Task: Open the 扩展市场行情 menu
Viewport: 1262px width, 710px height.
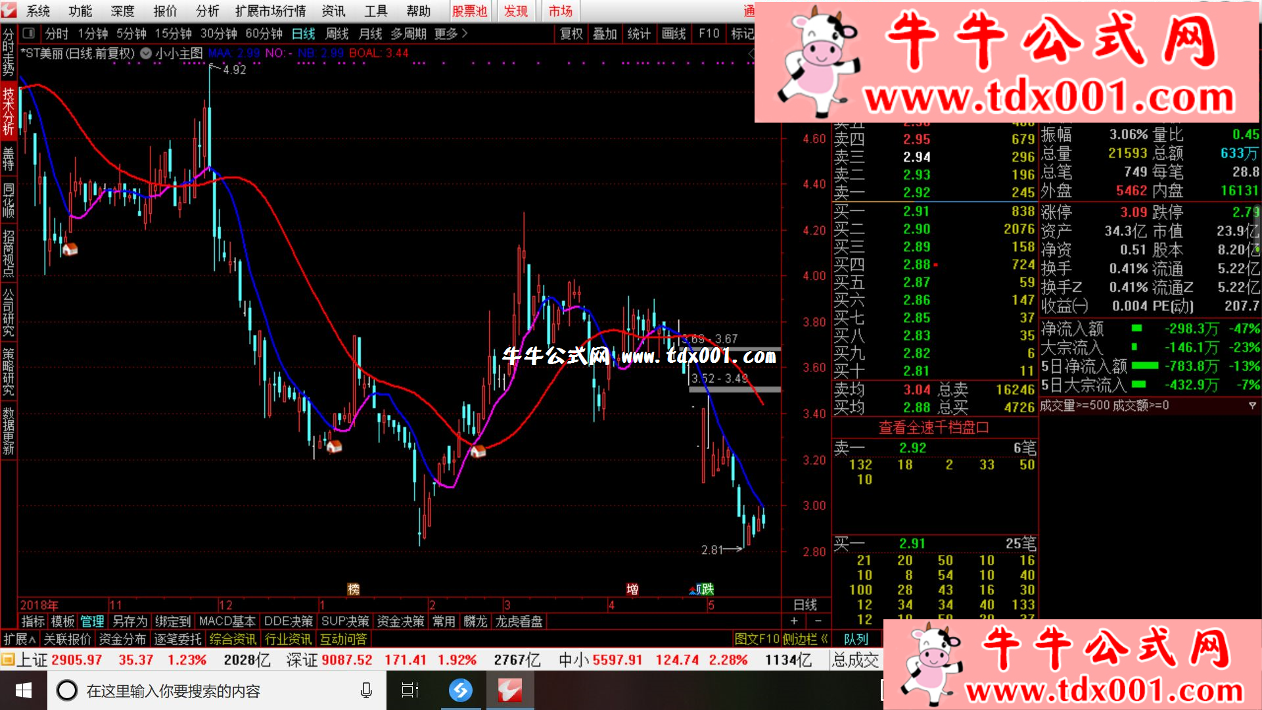Action: pos(271,11)
